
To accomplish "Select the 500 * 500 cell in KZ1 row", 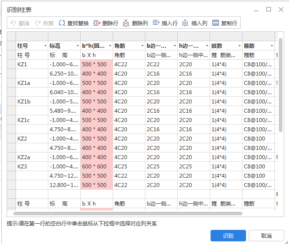I will [x=97, y=64].
